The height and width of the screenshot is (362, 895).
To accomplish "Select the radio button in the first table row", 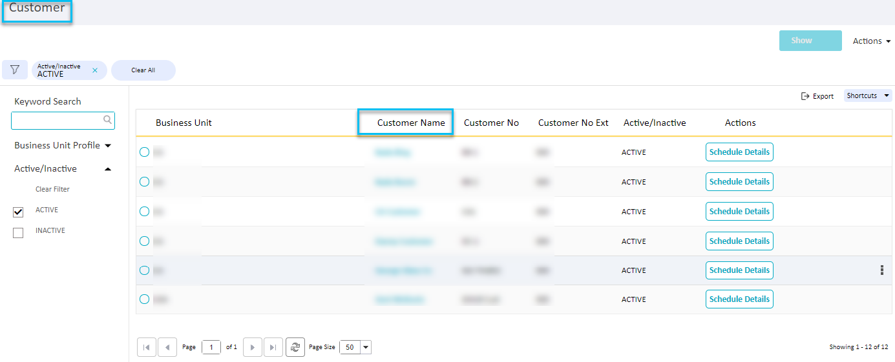I will 145,152.
